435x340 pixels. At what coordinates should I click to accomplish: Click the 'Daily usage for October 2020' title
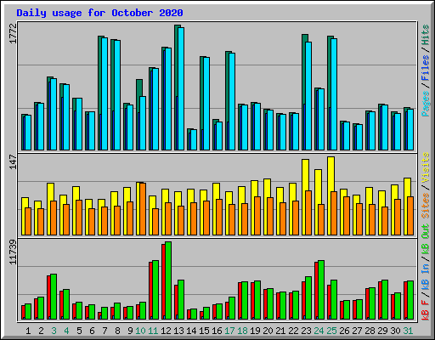click(x=99, y=13)
